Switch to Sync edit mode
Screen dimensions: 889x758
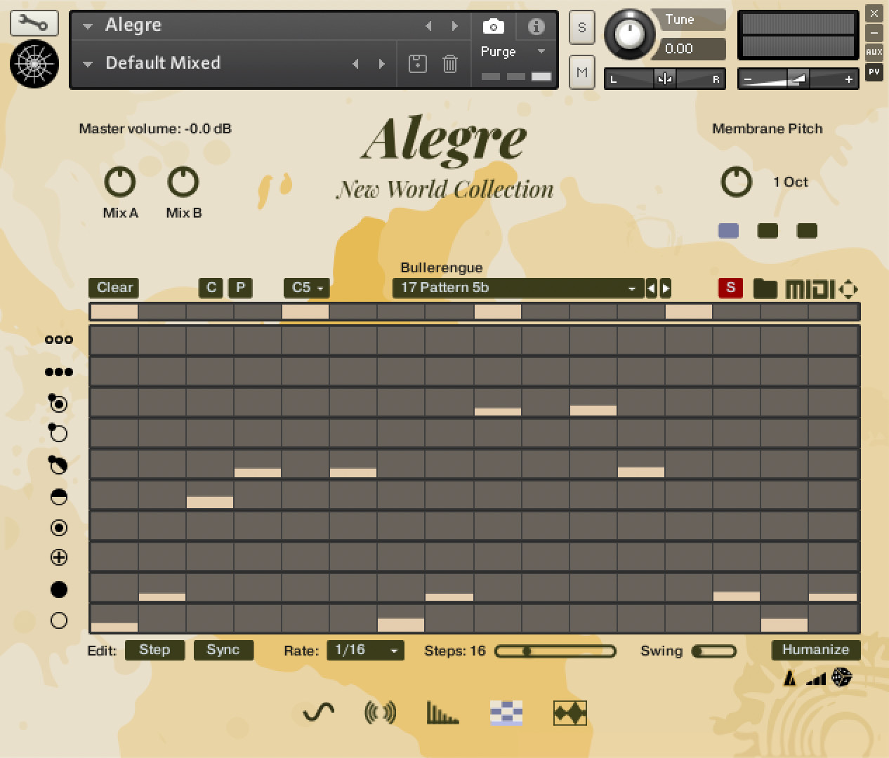click(x=223, y=650)
